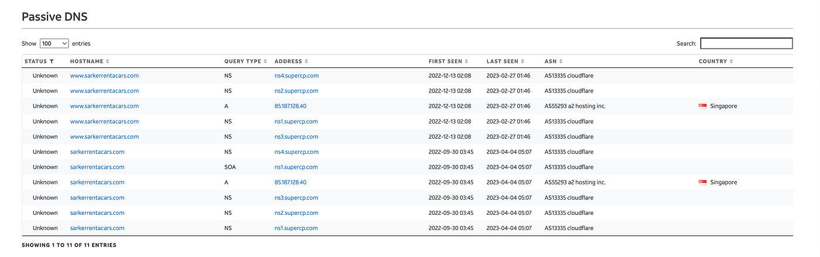Image resolution: width=820 pixels, height=257 pixels.
Task: Click Singapore flag in sarkerrentacars.com A record row
Action: [x=703, y=182]
